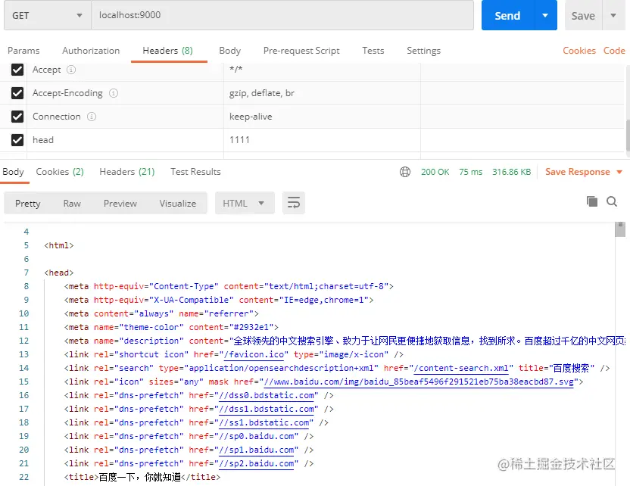Open search in response body magnifier icon
Viewport: 630px width, 486px height.
tap(612, 201)
